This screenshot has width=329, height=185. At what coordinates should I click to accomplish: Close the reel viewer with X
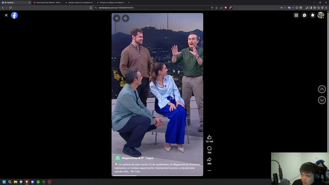tap(6, 15)
